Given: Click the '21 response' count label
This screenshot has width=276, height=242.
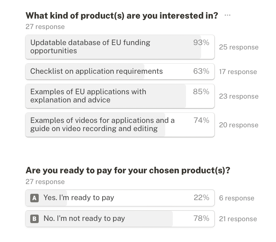Looking at the screenshot, I should tap(238, 219).
